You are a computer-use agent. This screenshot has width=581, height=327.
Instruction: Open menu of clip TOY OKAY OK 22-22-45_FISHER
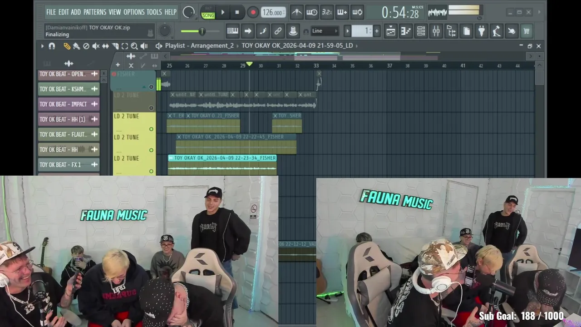(x=179, y=137)
